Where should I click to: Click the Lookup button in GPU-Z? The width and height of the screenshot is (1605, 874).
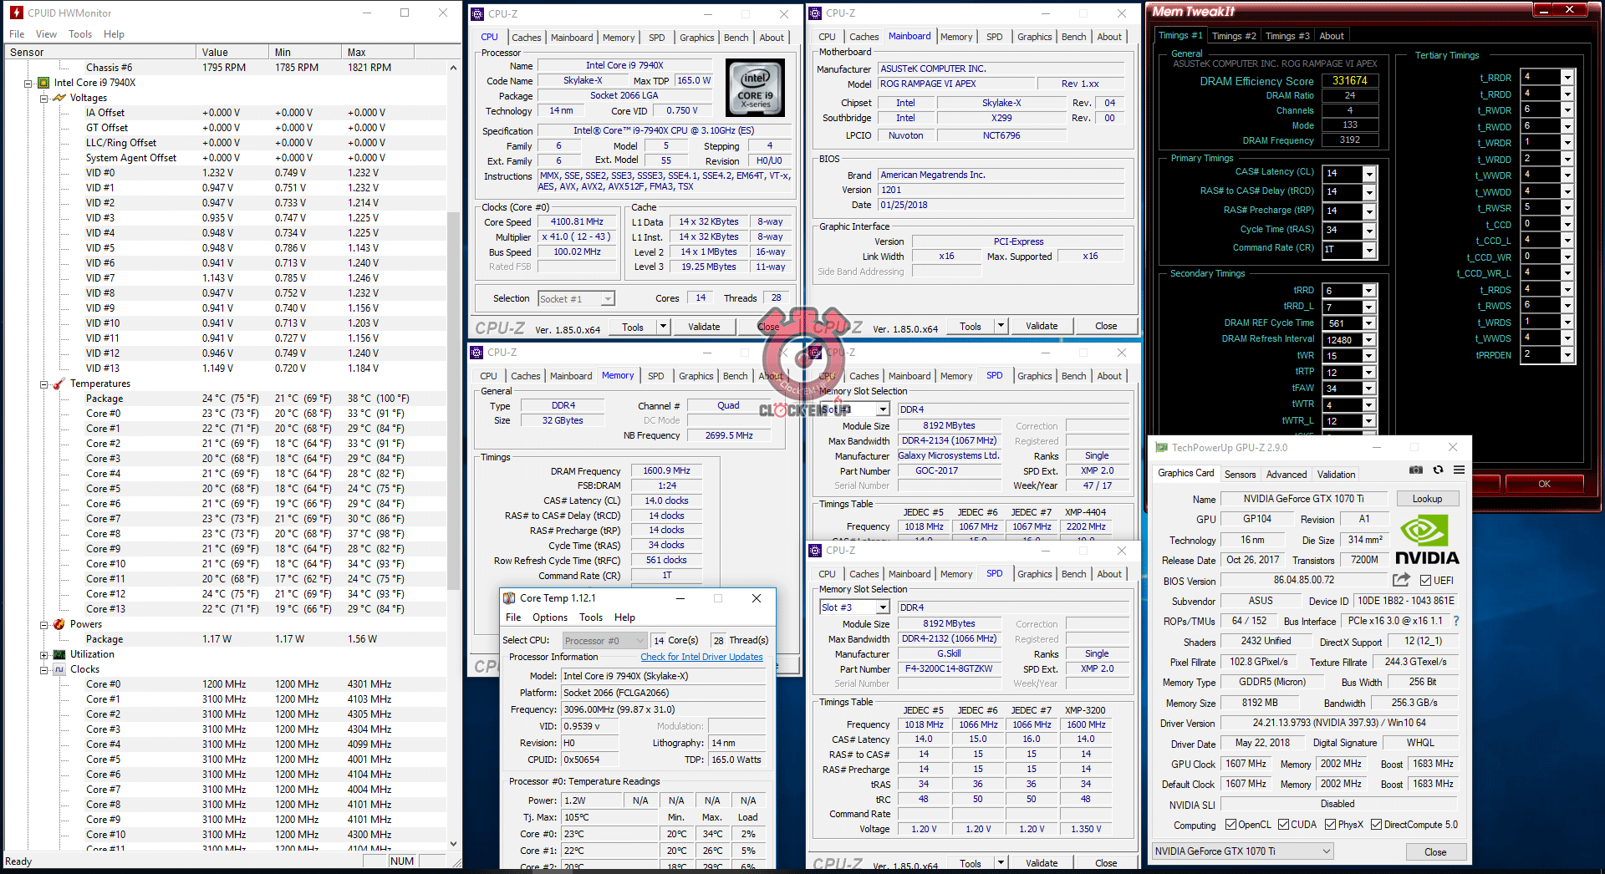coord(1427,499)
